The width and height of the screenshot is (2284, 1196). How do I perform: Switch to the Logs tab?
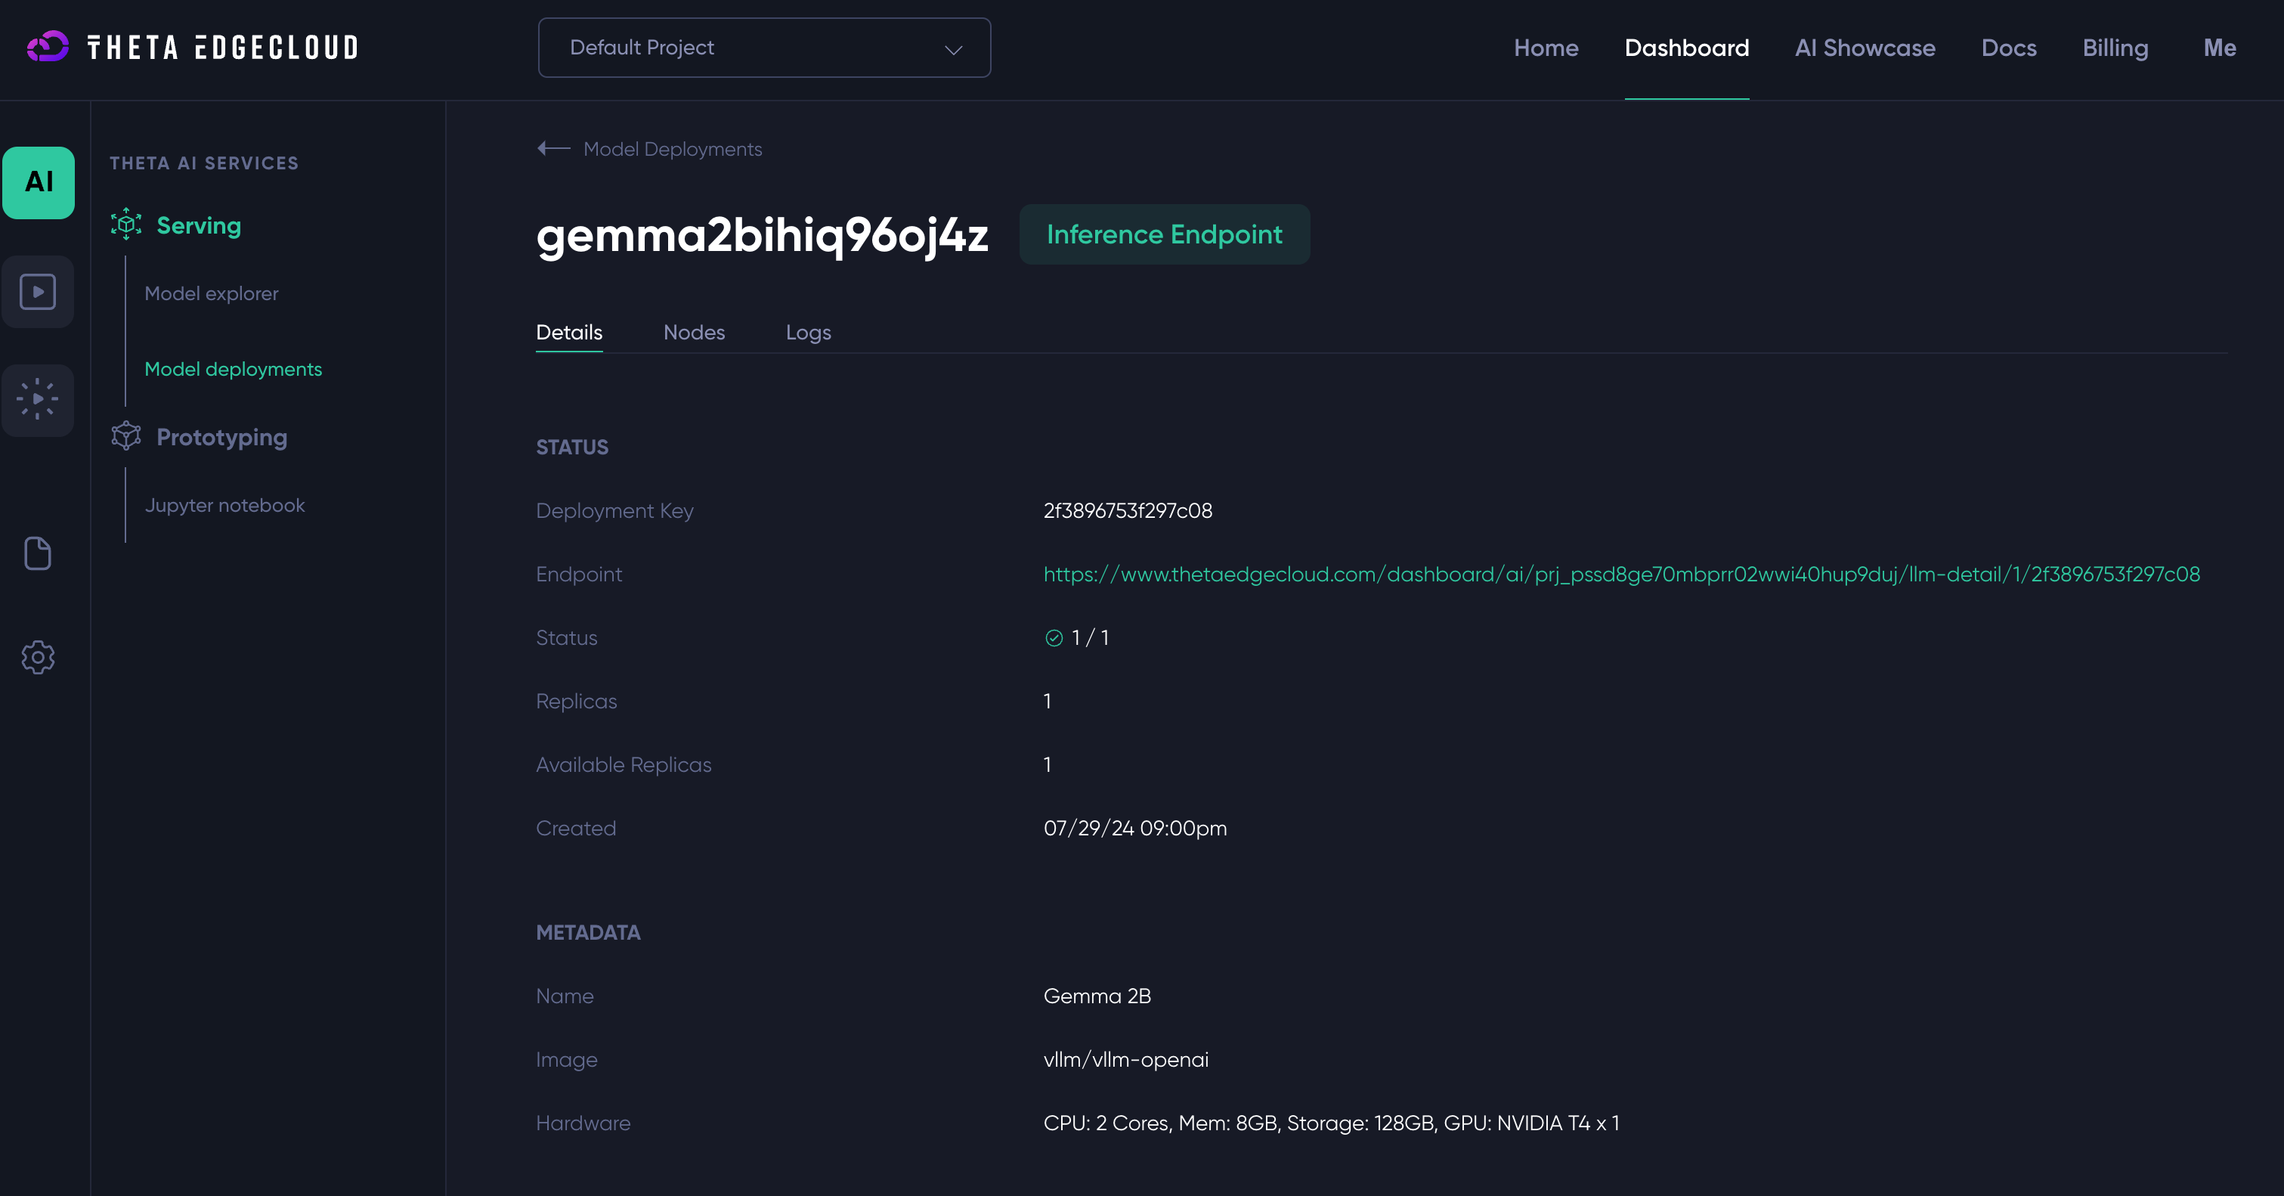click(808, 333)
